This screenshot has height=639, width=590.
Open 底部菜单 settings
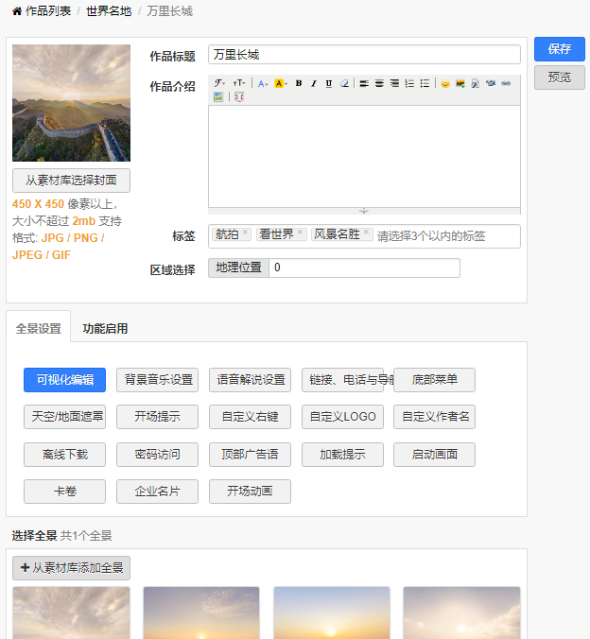(434, 380)
